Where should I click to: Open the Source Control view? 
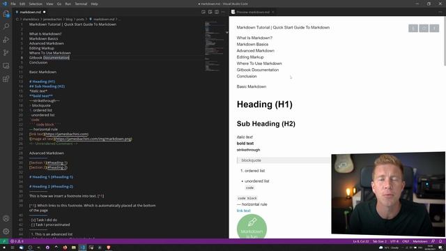pyautogui.click(x=6, y=53)
